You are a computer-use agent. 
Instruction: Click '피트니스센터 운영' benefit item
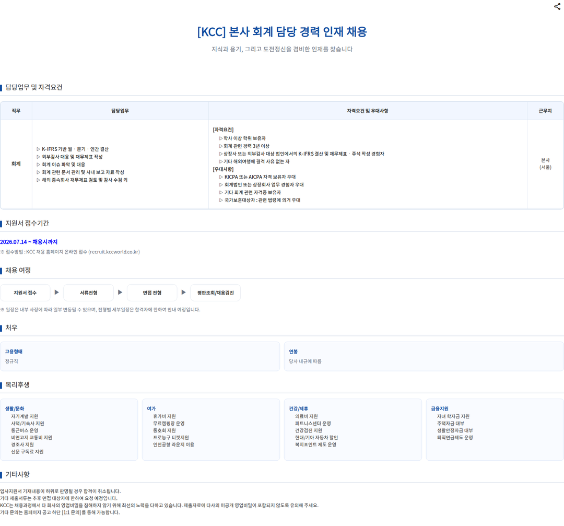click(313, 424)
